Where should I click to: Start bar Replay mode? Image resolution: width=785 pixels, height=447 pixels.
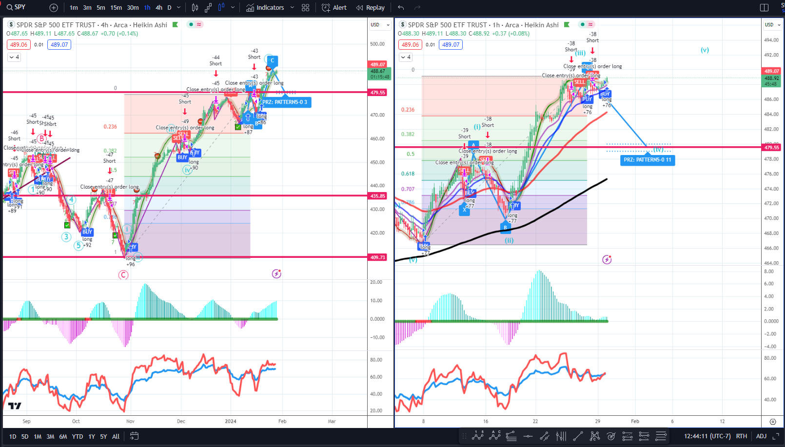pos(371,7)
